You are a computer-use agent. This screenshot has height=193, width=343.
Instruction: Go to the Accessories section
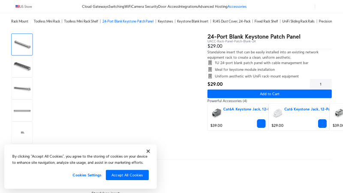pos(237,6)
